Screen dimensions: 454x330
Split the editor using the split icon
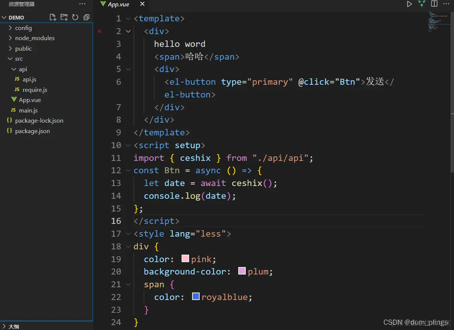[x=434, y=4]
